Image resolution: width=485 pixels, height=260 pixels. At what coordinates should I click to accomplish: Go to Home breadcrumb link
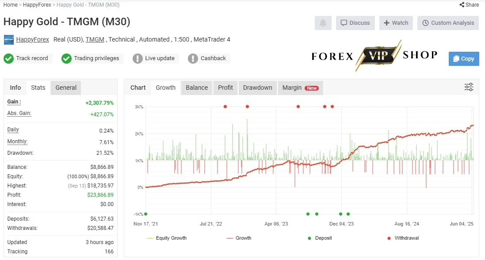pyautogui.click(x=10, y=4)
